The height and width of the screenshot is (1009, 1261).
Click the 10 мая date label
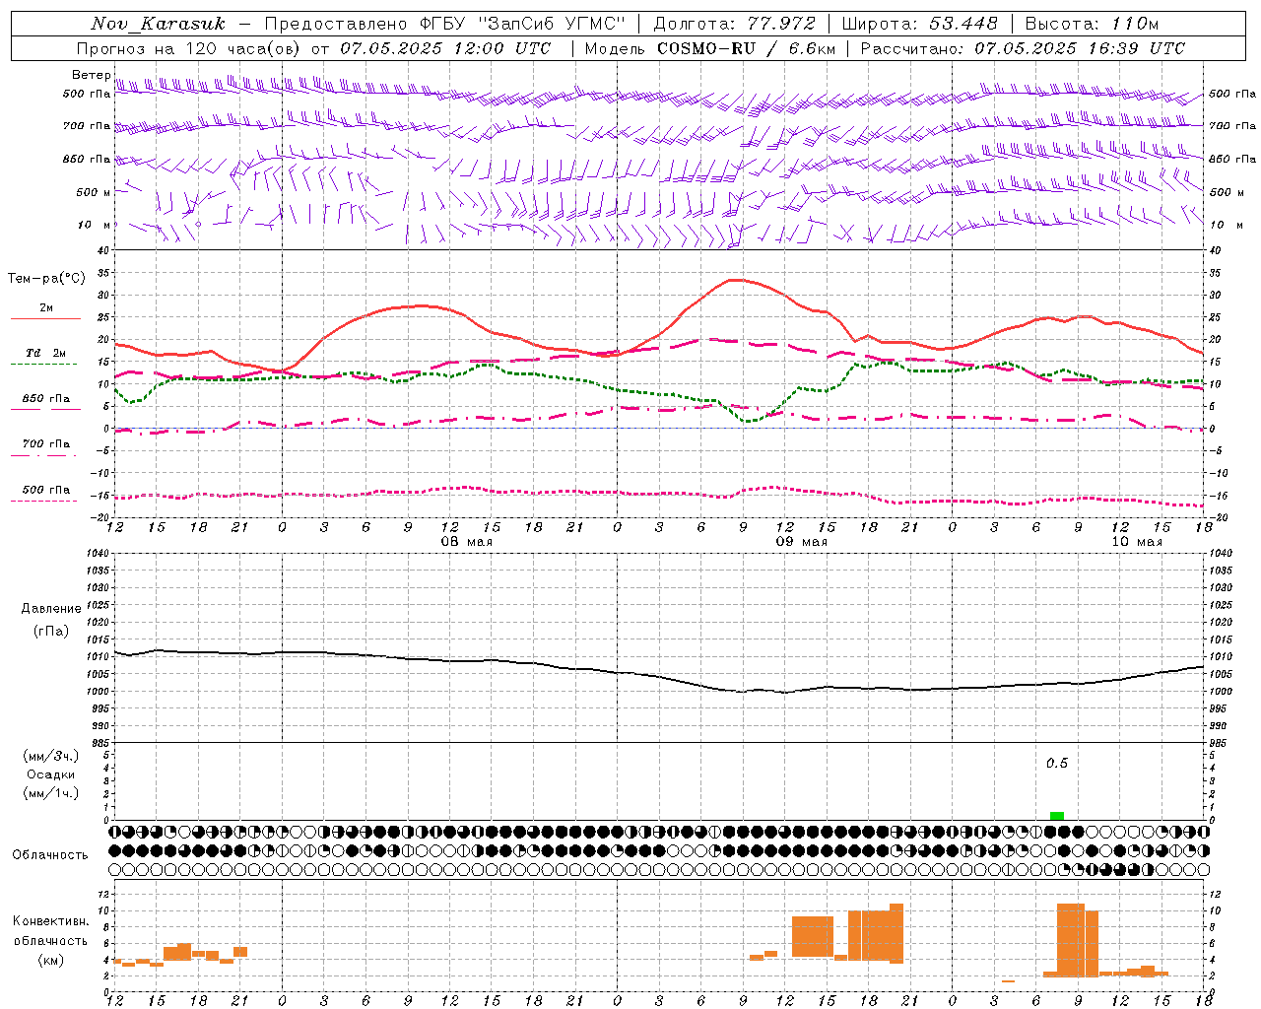[x=1136, y=542]
